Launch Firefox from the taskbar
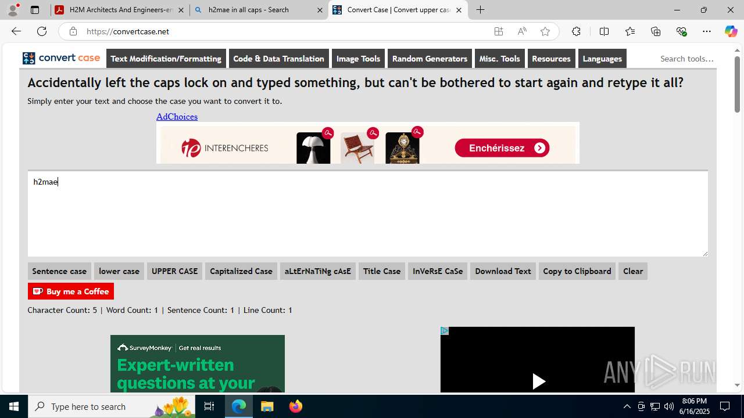The image size is (744, 418). click(x=295, y=406)
